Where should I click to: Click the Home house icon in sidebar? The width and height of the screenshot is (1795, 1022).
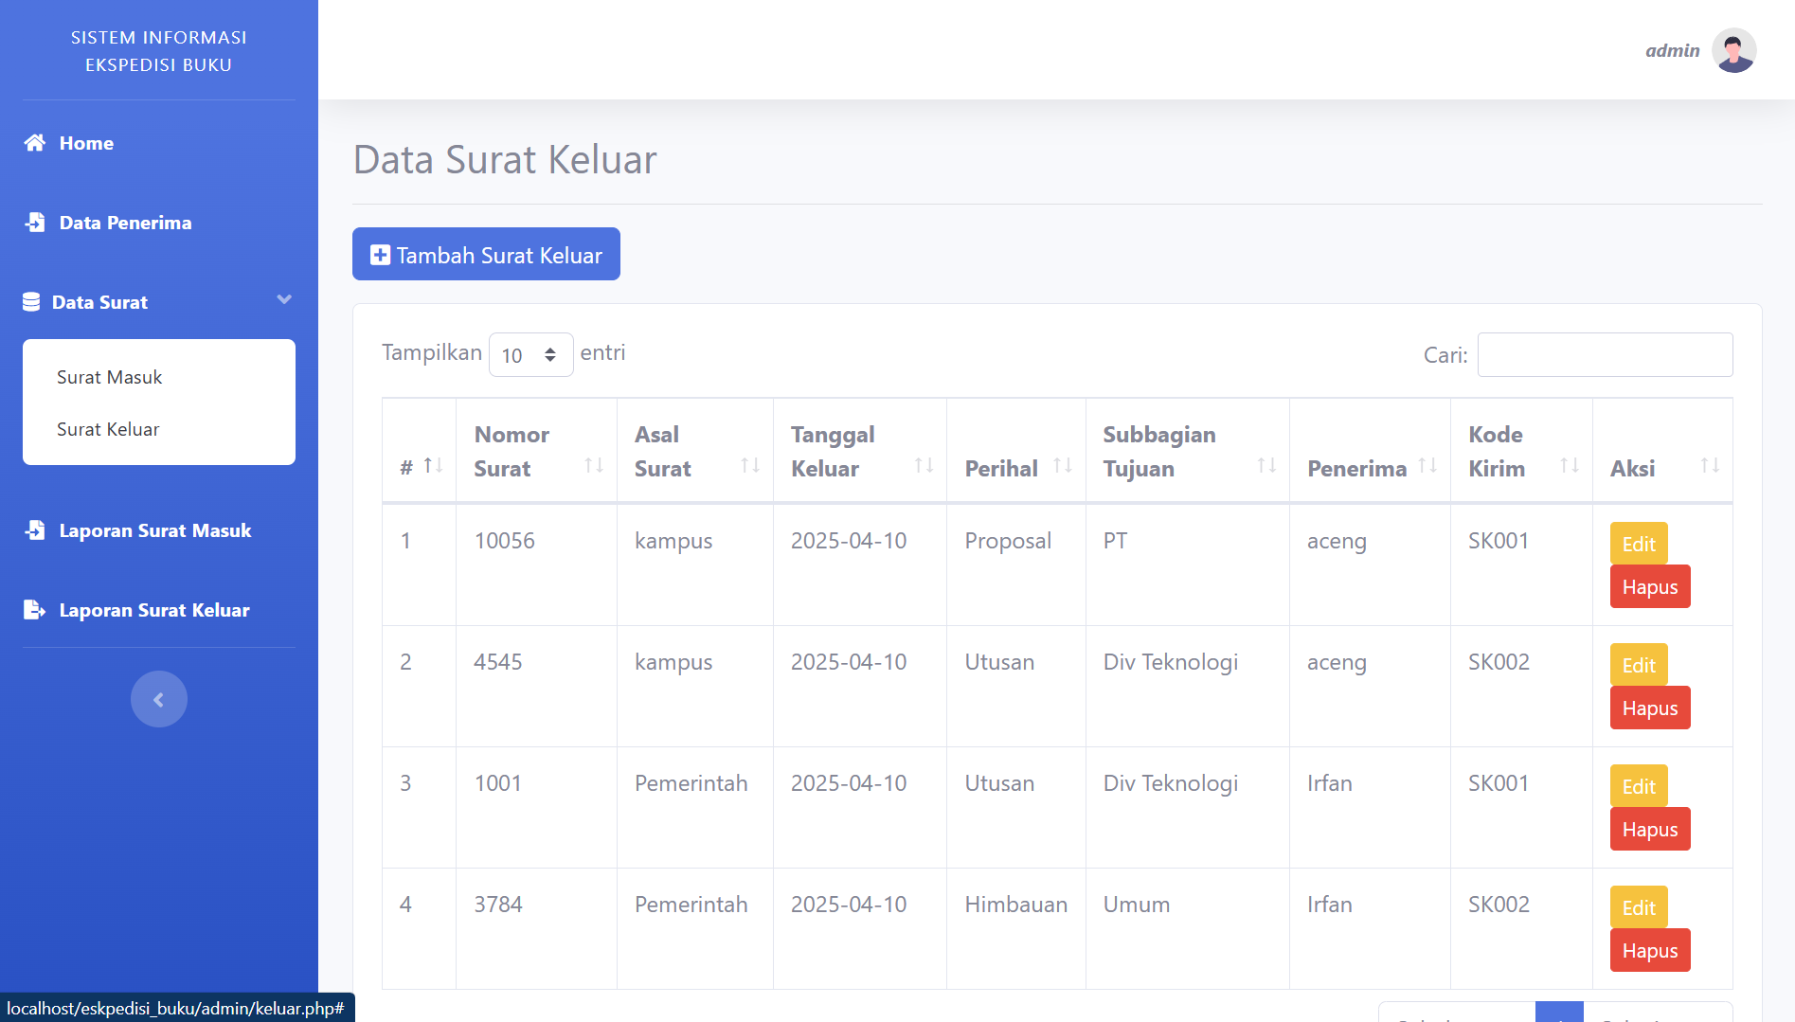tap(35, 143)
